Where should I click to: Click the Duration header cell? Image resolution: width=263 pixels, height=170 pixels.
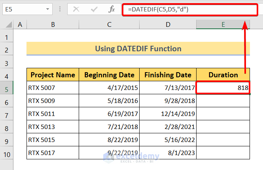click(x=223, y=75)
